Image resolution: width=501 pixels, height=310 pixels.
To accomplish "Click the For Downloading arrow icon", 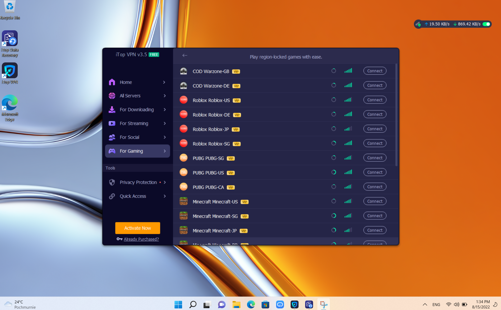I will pos(112,110).
